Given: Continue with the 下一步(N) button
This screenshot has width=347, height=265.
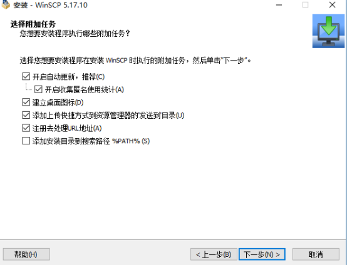Looking at the screenshot, I should tap(262, 254).
